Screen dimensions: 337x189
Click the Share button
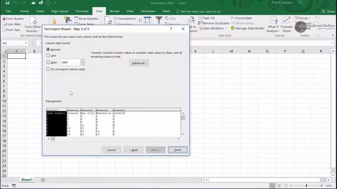tap(328, 11)
